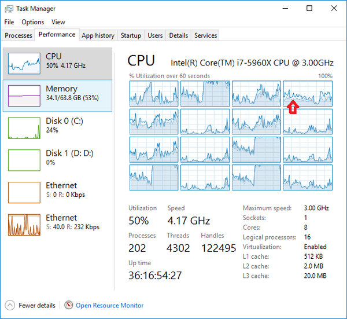Open the View menu

[x=58, y=22]
